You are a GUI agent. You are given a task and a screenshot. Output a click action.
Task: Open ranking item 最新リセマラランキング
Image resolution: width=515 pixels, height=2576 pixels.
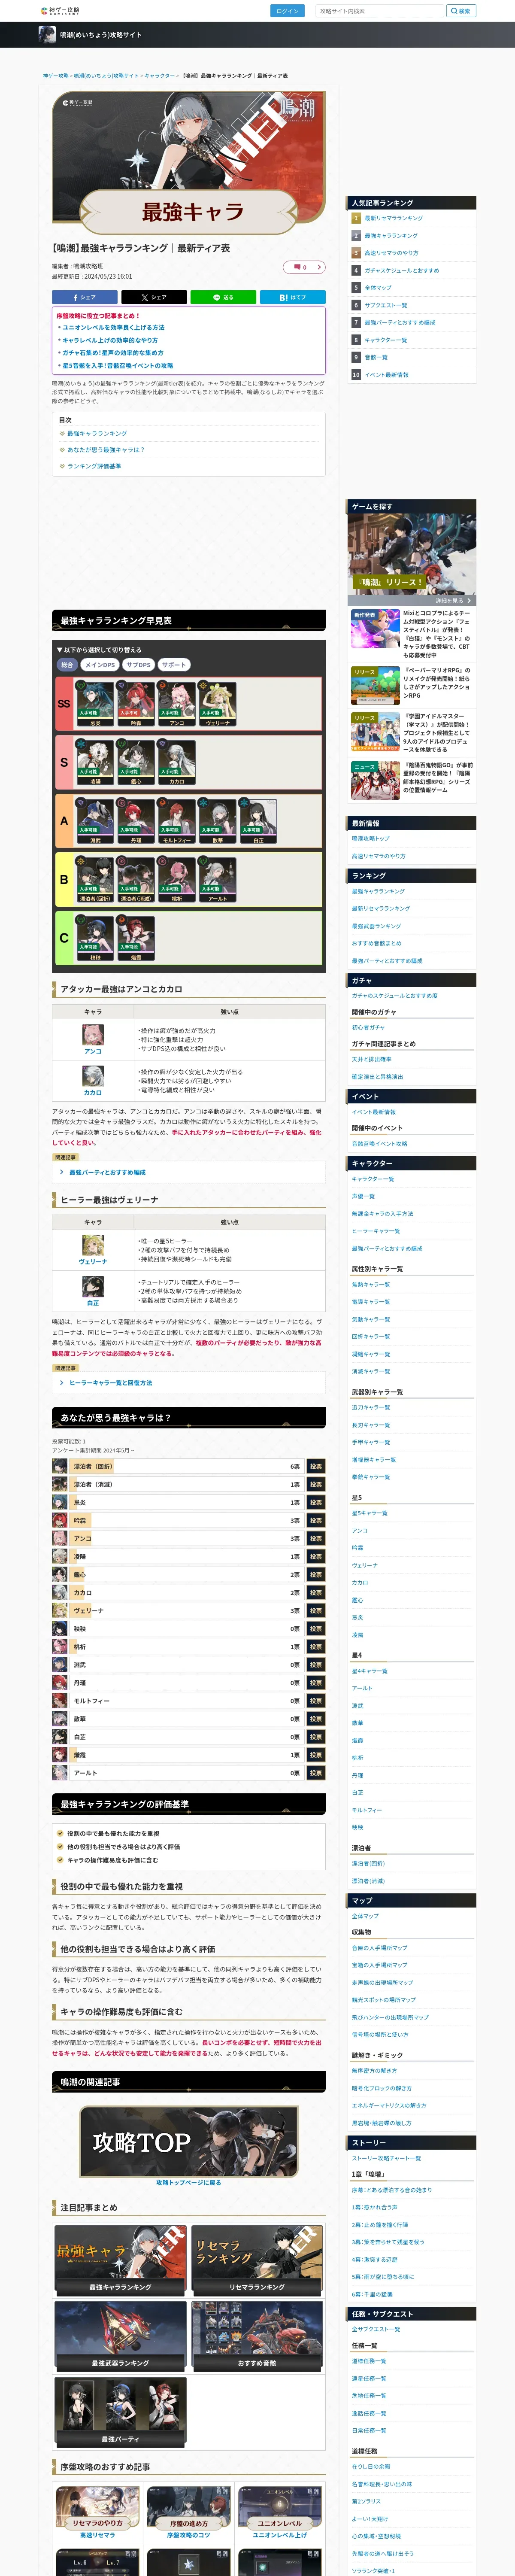393,218
